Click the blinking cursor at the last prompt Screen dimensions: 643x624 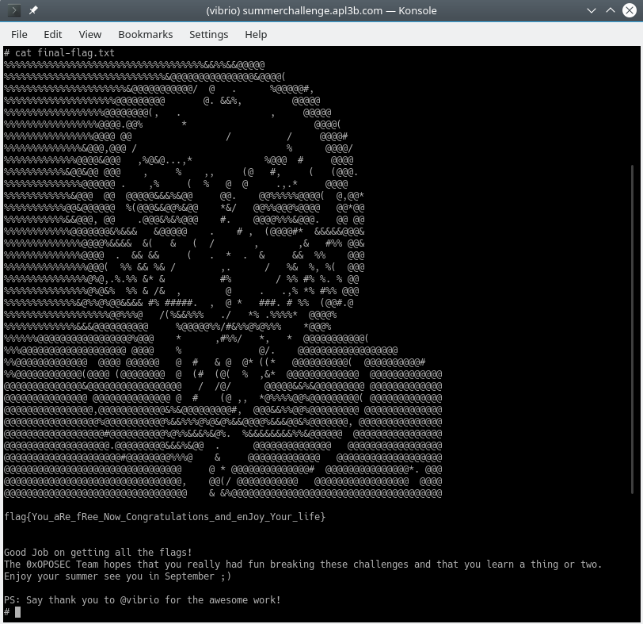pos(17,612)
